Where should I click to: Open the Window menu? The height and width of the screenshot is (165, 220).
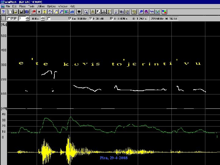click(x=63, y=6)
